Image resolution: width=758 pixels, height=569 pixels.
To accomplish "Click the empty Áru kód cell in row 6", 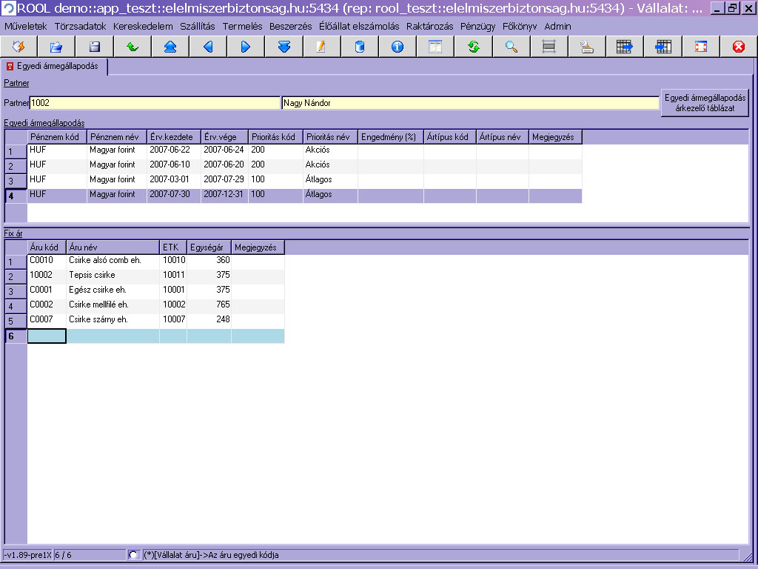I will [47, 336].
